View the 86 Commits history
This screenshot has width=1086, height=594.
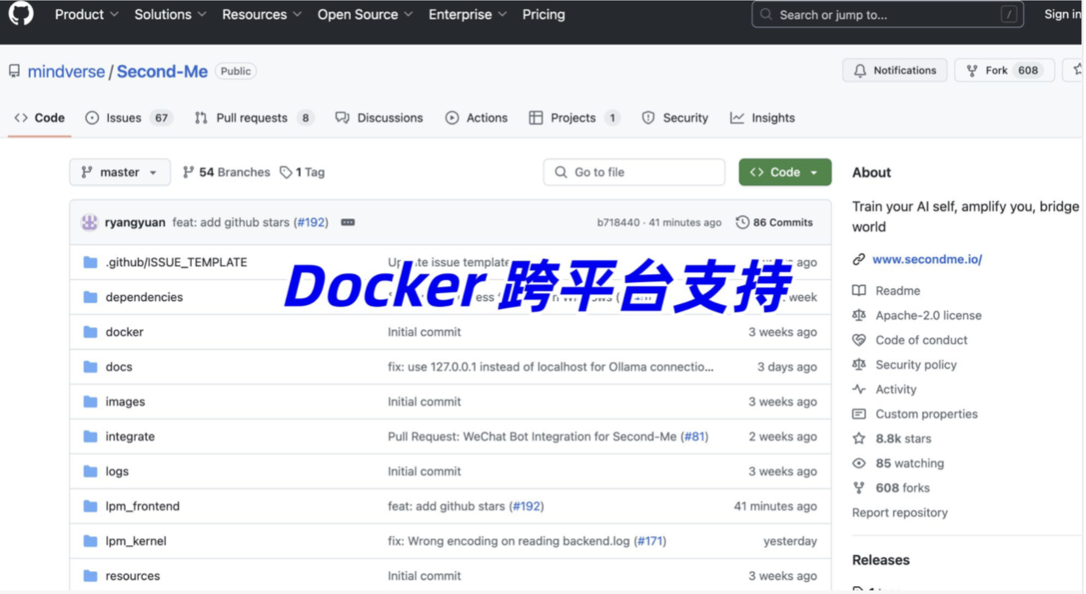[x=775, y=223]
